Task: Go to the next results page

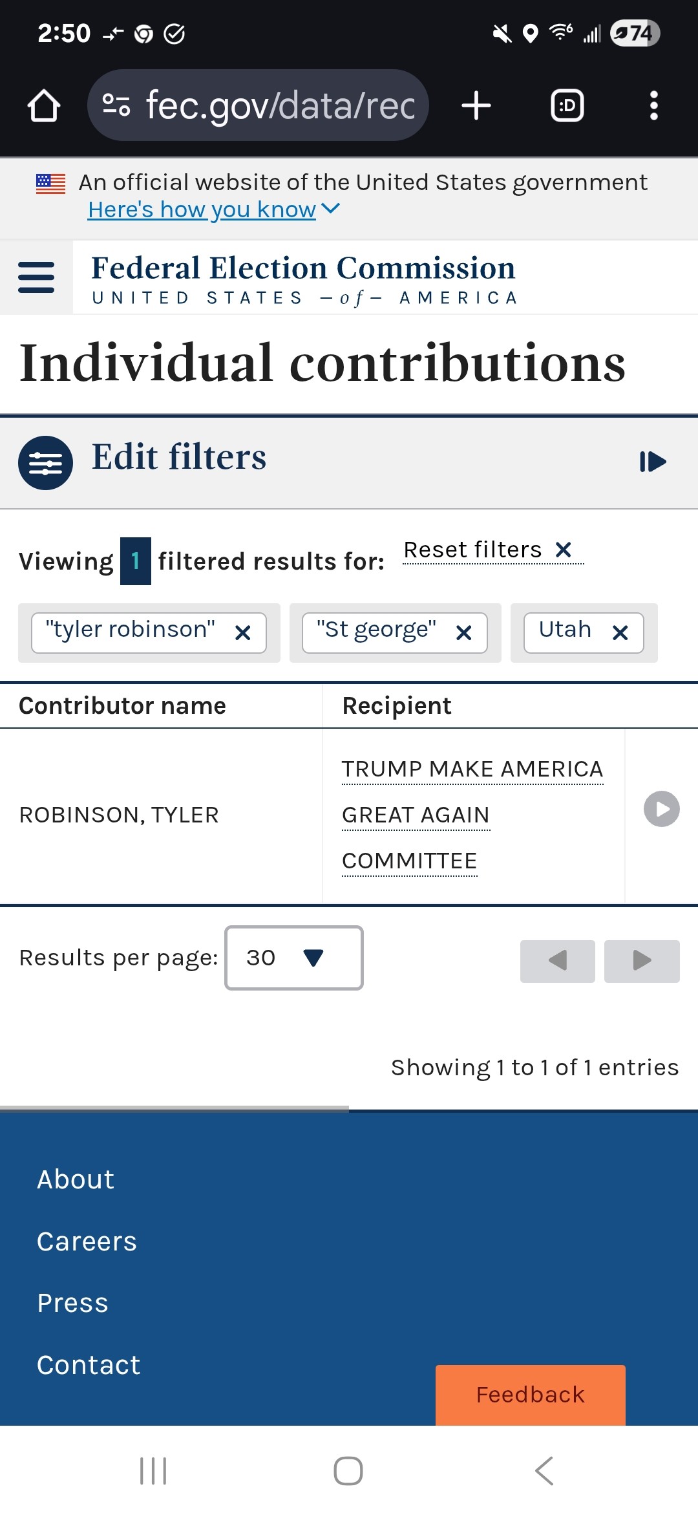Action: (x=642, y=961)
